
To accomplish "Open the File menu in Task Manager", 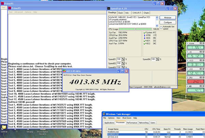I will [105, 118].
